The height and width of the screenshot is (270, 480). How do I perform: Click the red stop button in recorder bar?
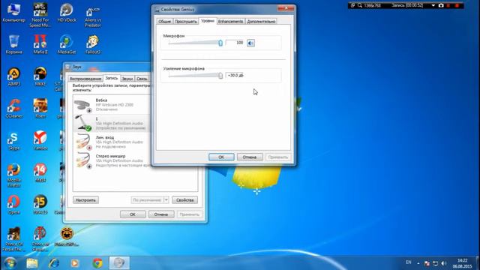coord(457,5)
